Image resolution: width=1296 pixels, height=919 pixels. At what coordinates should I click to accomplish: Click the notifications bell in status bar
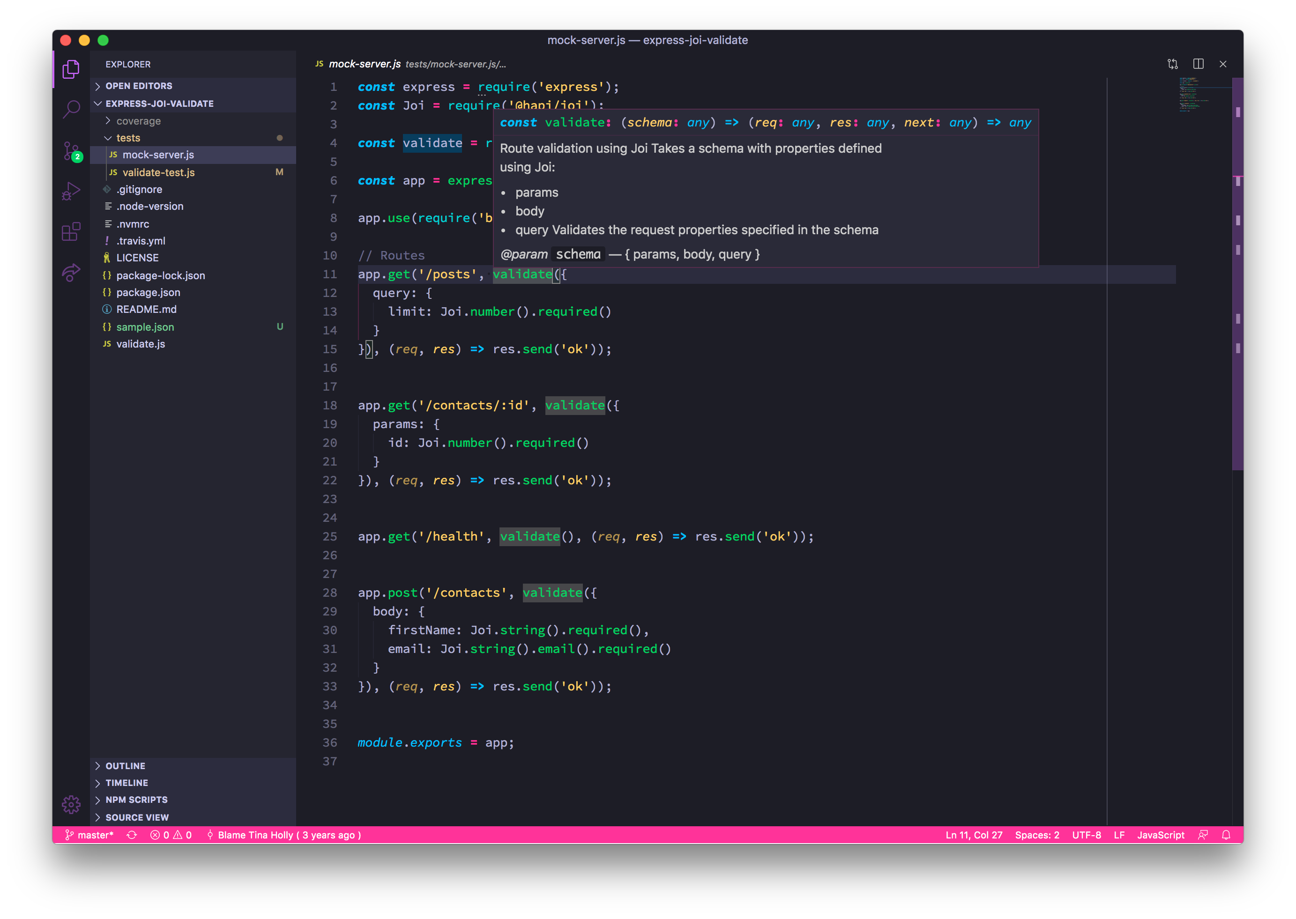click(x=1226, y=835)
